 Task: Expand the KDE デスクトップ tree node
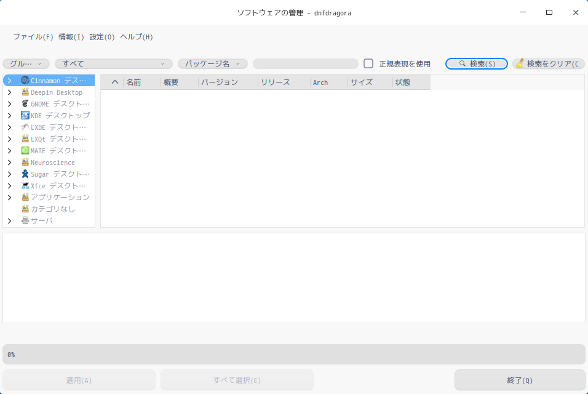(x=10, y=115)
